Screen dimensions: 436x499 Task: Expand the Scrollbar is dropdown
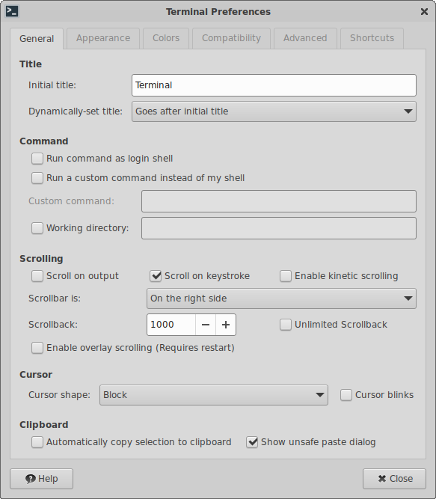281,299
